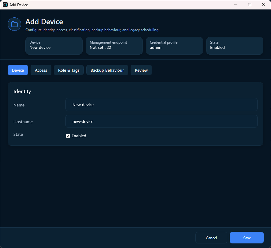Select the Backup Behaviour tab
The height and width of the screenshot is (248, 271).
(x=107, y=70)
